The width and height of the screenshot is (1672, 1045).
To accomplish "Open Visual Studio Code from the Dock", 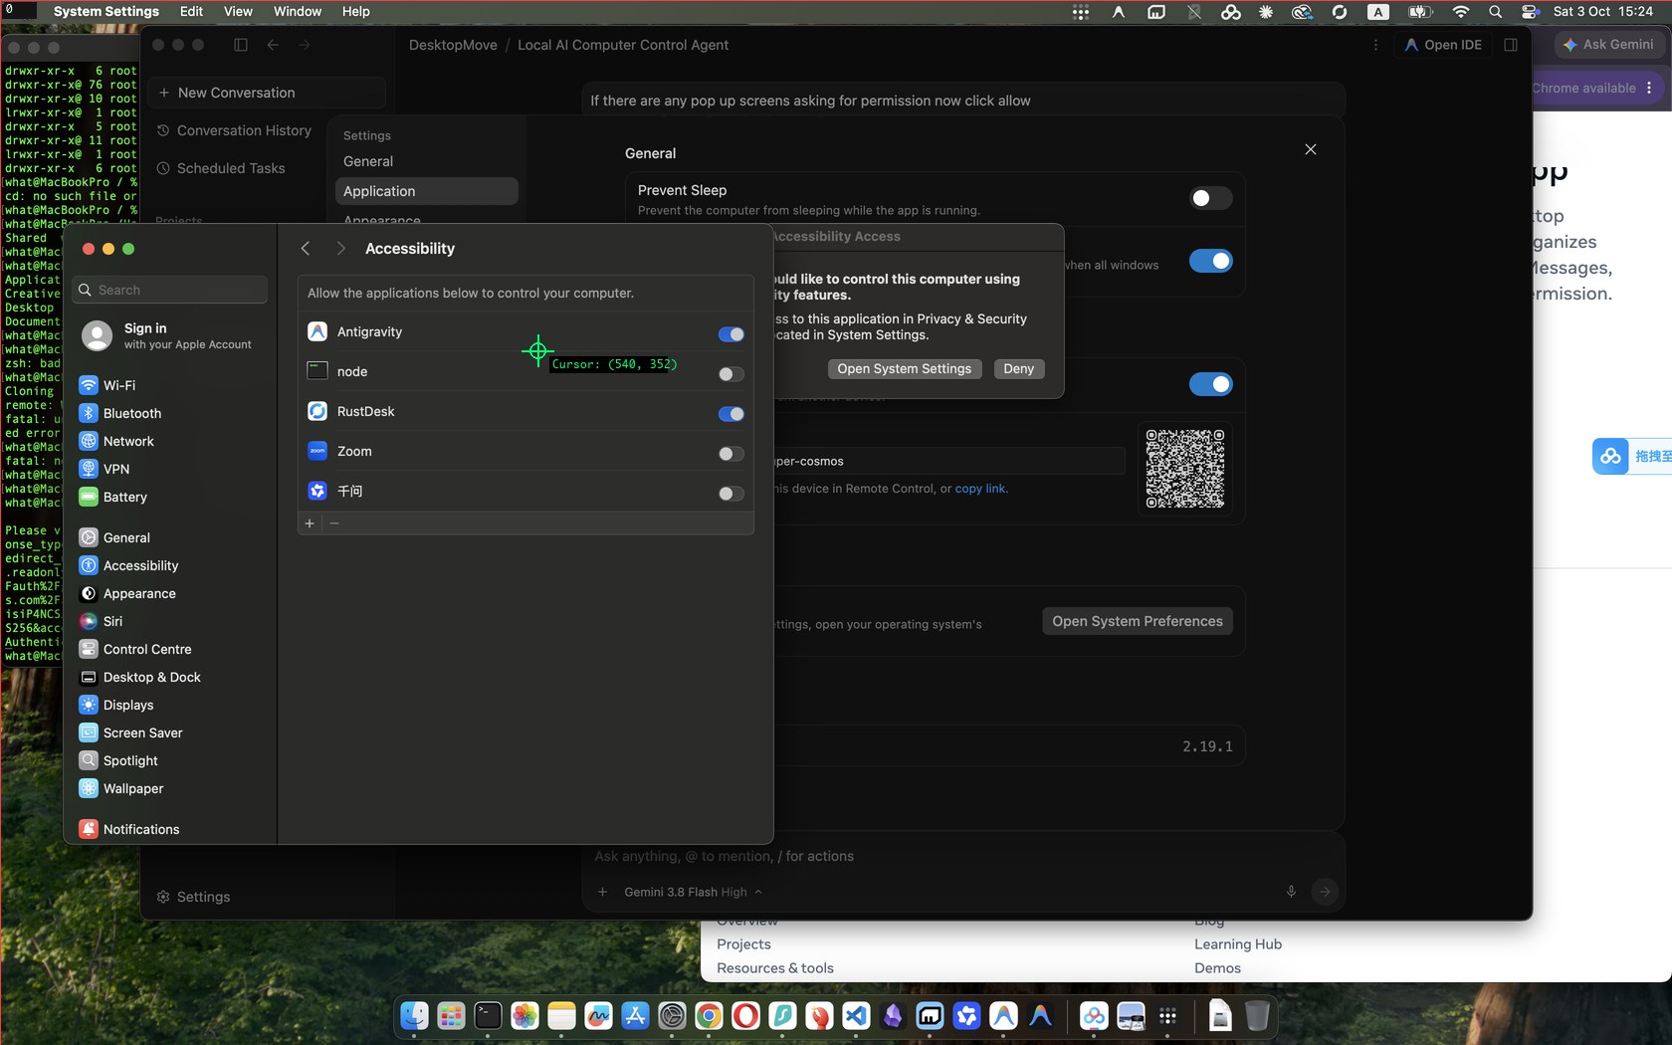I will [856, 1016].
